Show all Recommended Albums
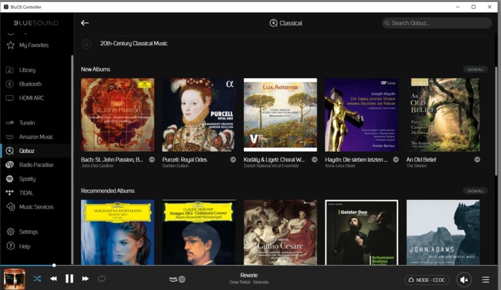 coord(475,191)
